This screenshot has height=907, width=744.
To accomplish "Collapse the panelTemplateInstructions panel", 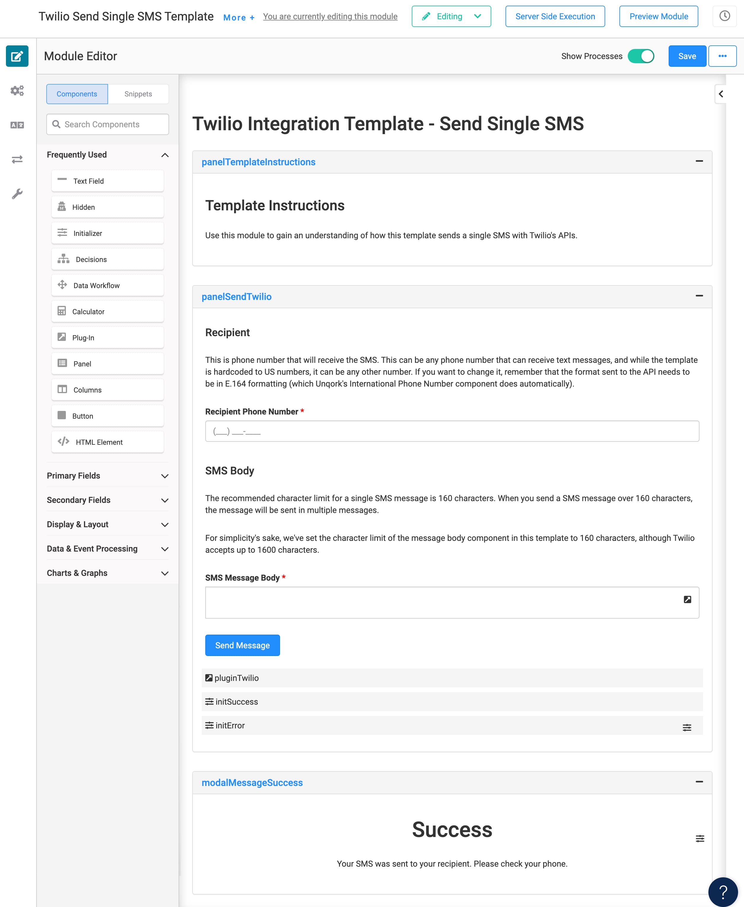I will coord(700,161).
